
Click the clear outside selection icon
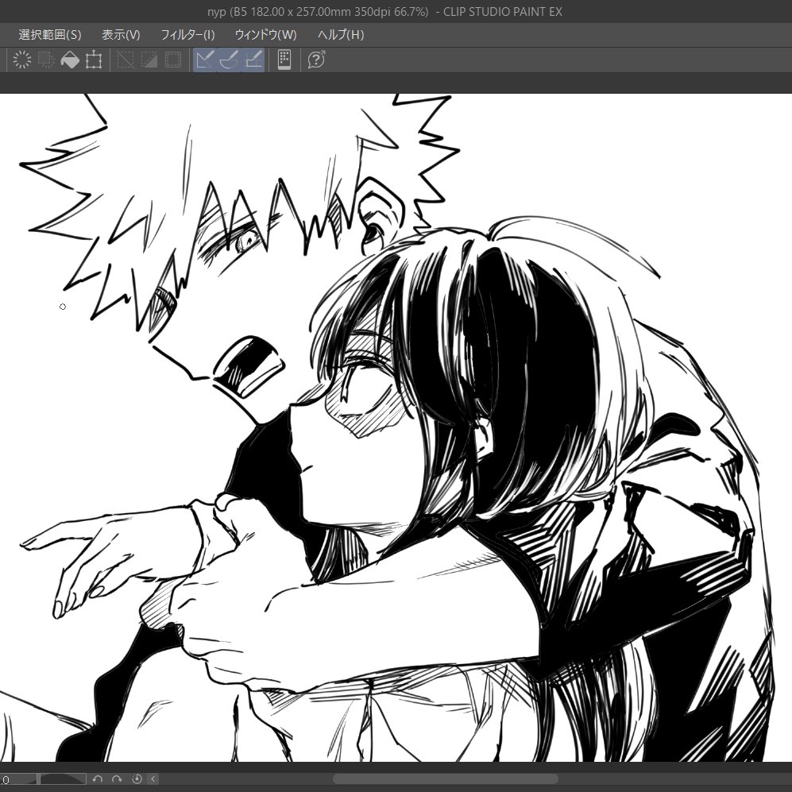[46, 60]
